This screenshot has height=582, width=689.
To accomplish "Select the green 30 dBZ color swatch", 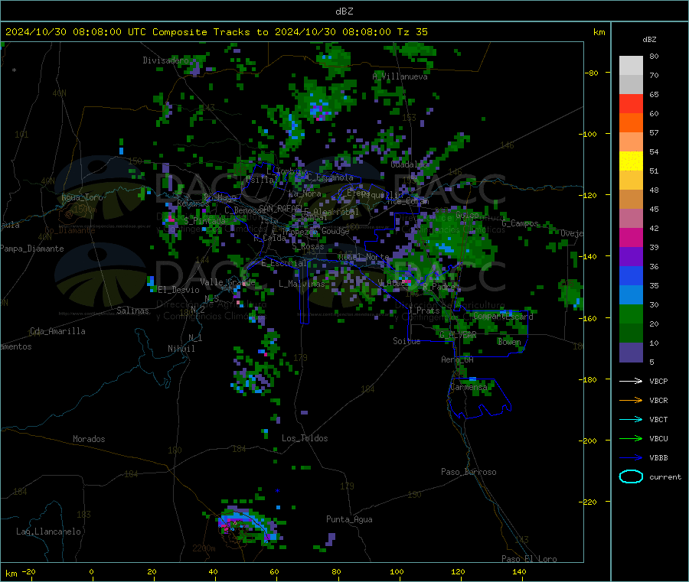I will tap(631, 314).
